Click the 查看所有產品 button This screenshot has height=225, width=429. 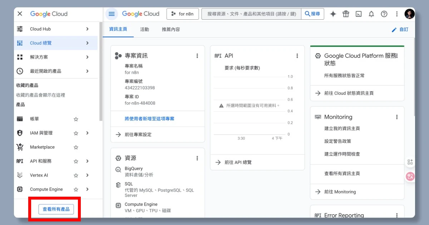coord(56,209)
